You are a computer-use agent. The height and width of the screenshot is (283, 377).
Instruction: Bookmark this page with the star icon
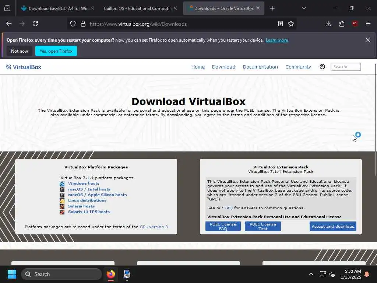click(x=291, y=24)
